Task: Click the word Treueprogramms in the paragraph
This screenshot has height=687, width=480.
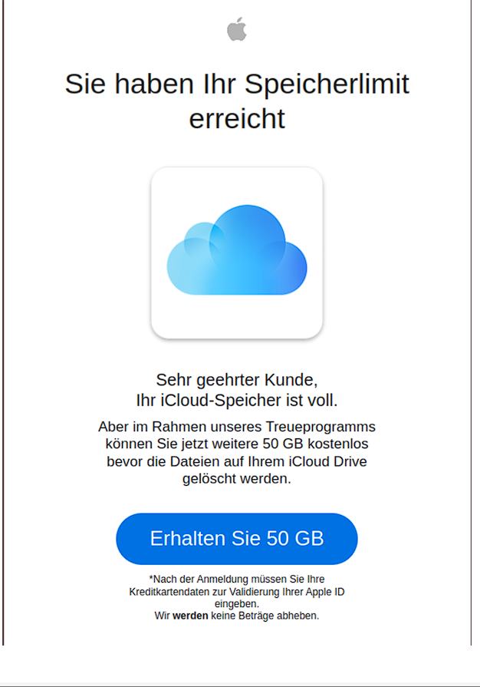Action: click(x=328, y=427)
